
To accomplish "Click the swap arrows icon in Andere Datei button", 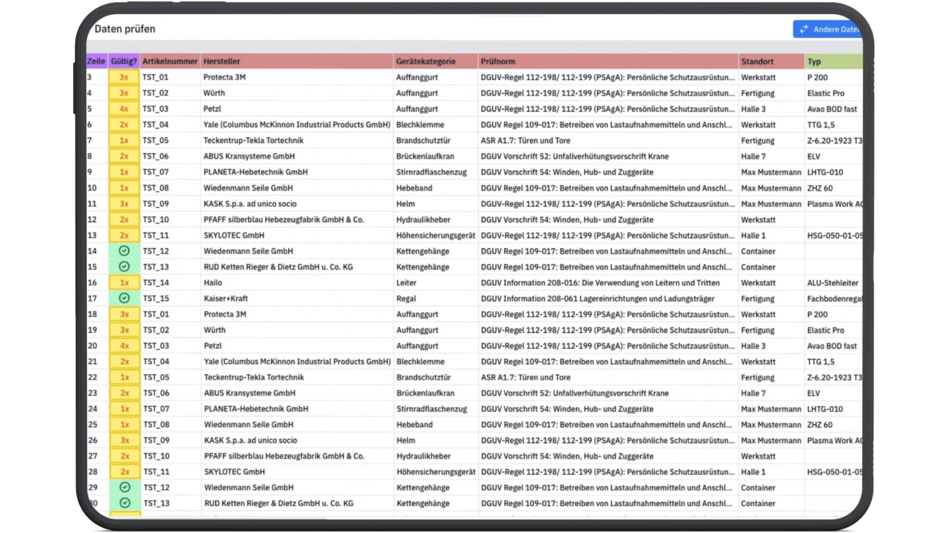I will coord(804,29).
